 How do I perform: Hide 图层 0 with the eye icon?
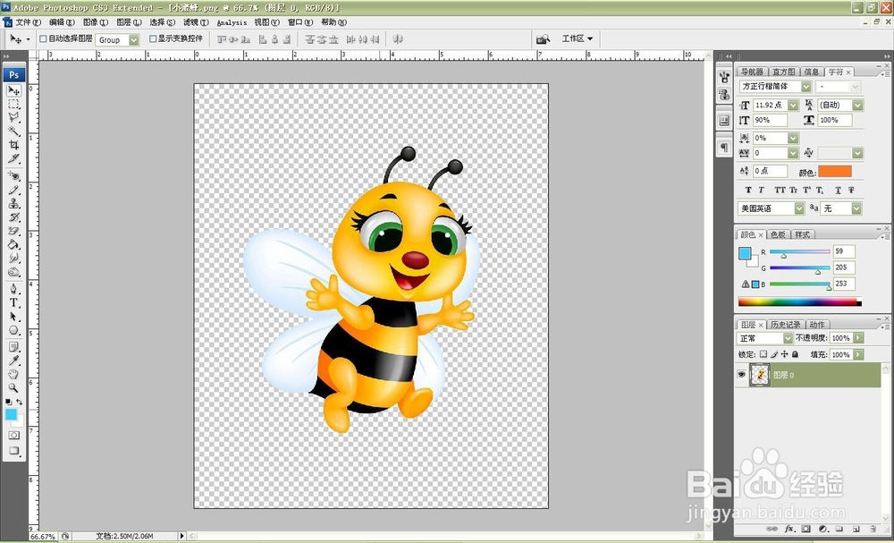pos(741,375)
